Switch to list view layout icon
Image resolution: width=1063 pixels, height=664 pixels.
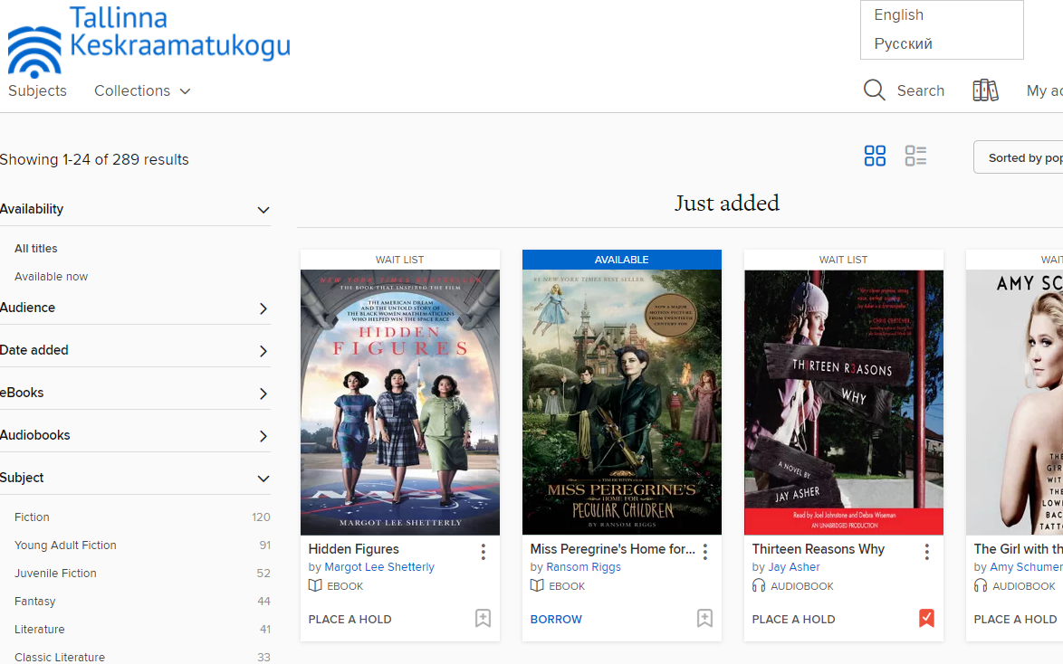pos(915,156)
